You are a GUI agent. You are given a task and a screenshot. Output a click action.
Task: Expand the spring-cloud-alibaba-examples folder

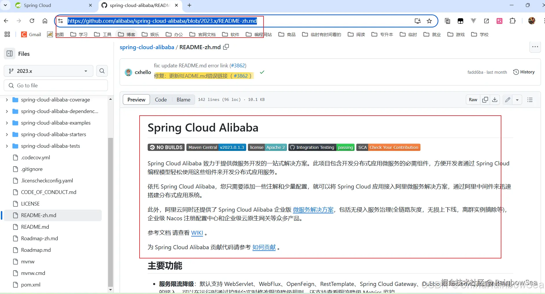7,123
